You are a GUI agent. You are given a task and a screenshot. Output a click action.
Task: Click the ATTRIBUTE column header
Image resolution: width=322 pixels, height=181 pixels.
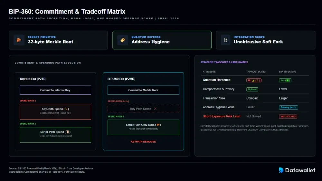pos(209,72)
